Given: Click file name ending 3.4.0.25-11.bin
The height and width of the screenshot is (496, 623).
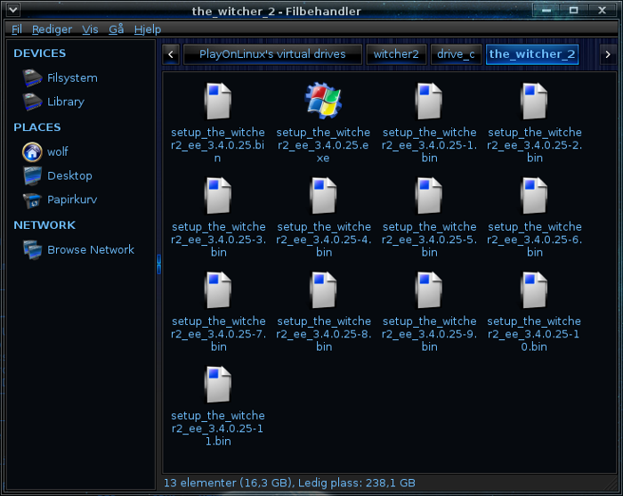Looking at the screenshot, I should [218, 428].
